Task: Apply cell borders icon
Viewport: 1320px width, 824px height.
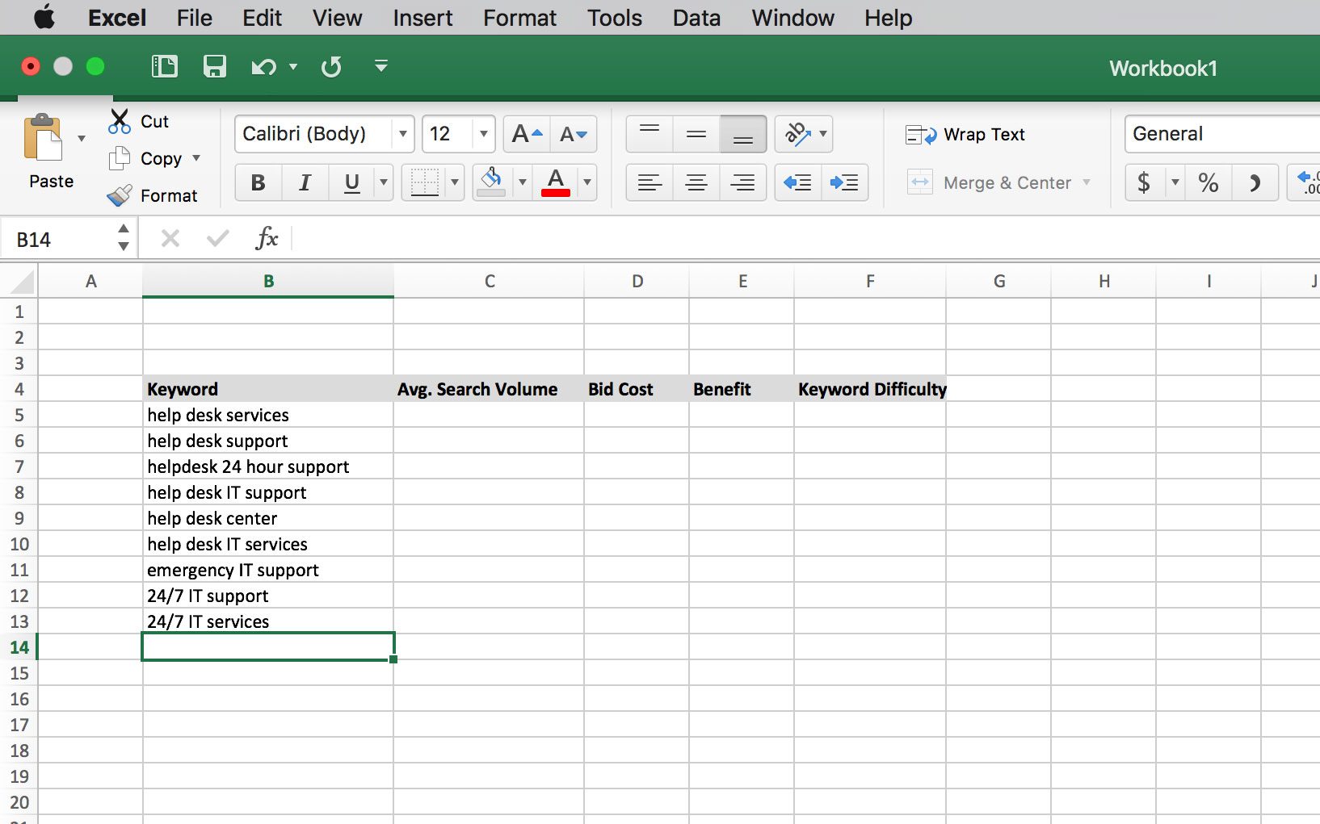Action: 425,183
